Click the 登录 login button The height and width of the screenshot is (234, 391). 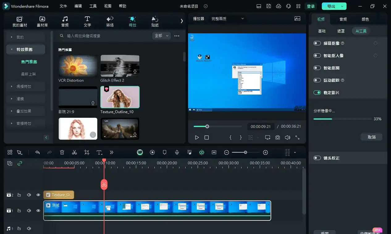pyautogui.click(x=311, y=6)
